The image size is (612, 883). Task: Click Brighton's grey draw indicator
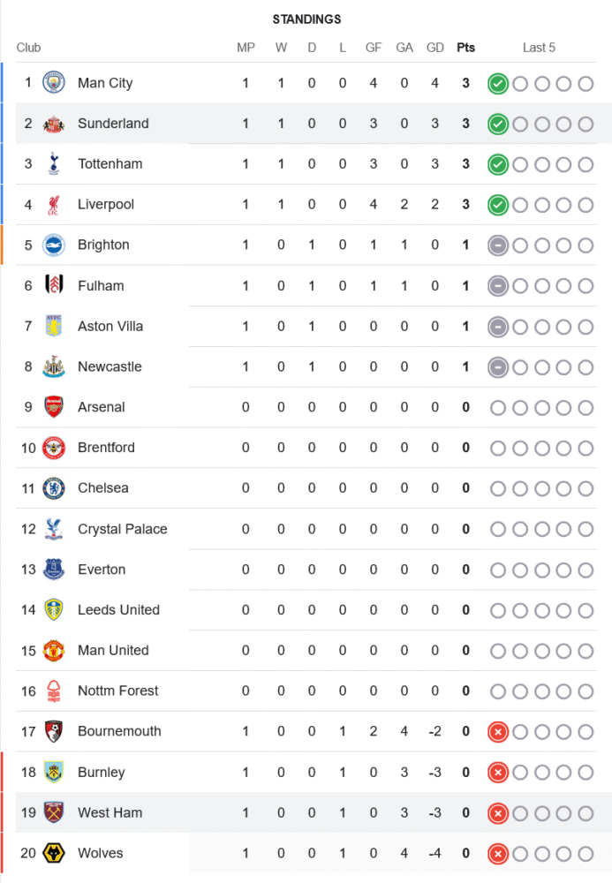(x=497, y=245)
